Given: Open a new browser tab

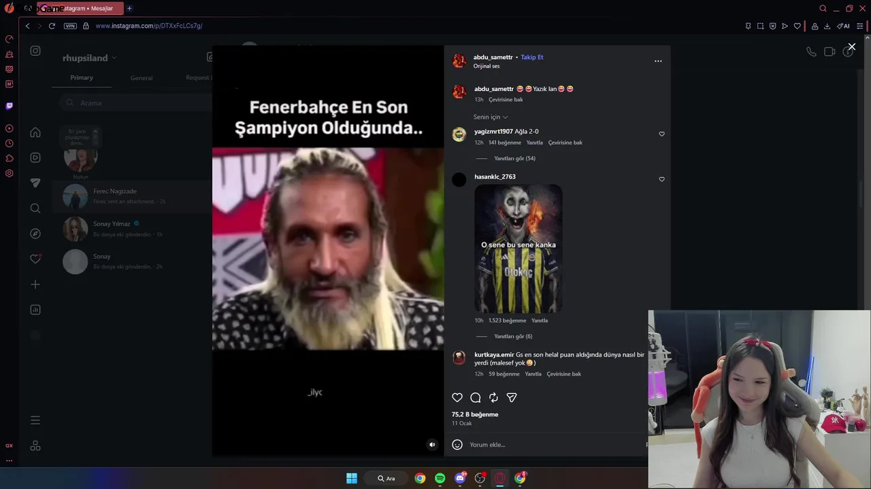Looking at the screenshot, I should point(129,8).
